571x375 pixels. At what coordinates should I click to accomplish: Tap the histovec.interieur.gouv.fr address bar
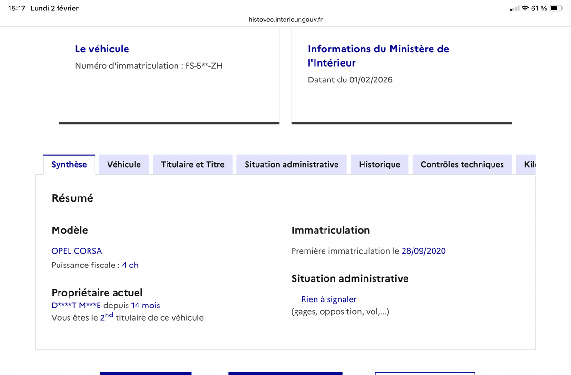tap(285, 20)
